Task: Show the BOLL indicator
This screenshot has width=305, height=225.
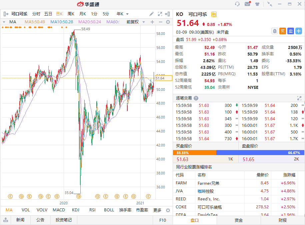Action: [x=109, y=210]
